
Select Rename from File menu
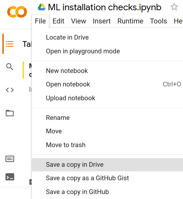[107, 118]
